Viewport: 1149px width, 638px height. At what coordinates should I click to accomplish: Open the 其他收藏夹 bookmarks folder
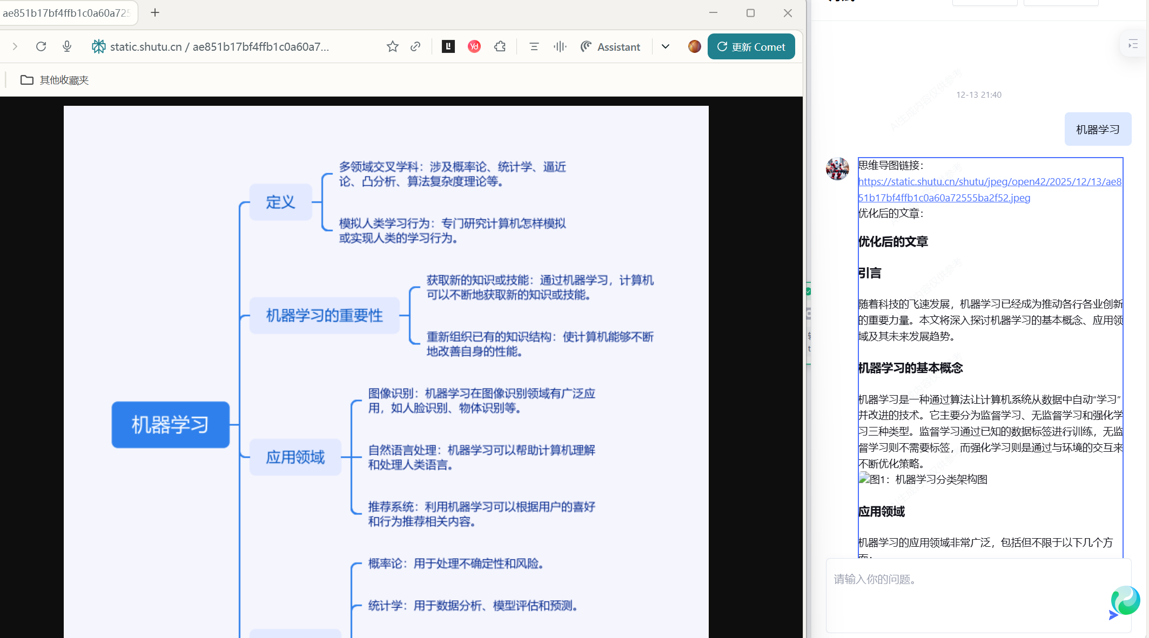click(55, 80)
